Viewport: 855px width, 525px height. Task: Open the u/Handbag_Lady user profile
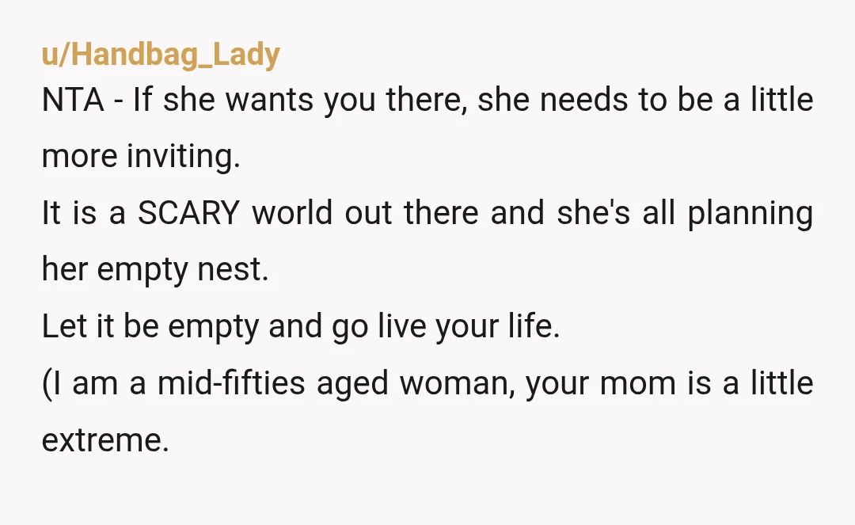click(x=161, y=55)
